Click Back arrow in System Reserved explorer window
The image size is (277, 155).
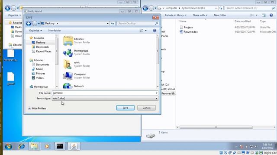click(145, 8)
